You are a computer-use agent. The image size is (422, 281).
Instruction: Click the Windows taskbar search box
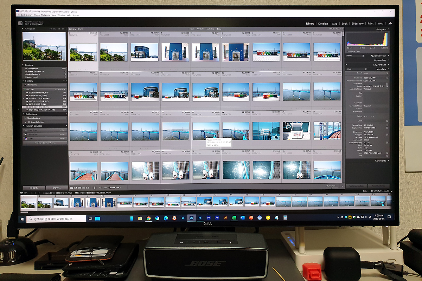click(x=56, y=218)
